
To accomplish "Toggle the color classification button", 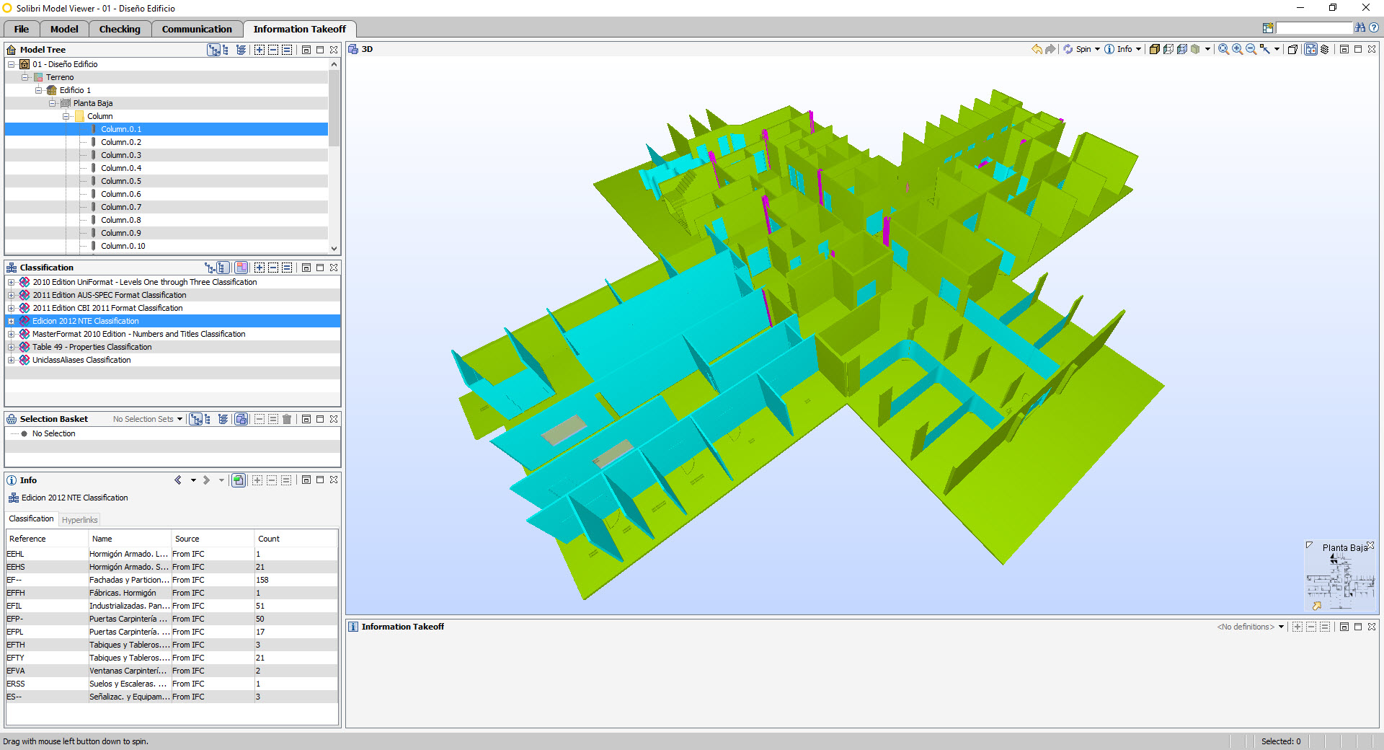I will (x=241, y=268).
